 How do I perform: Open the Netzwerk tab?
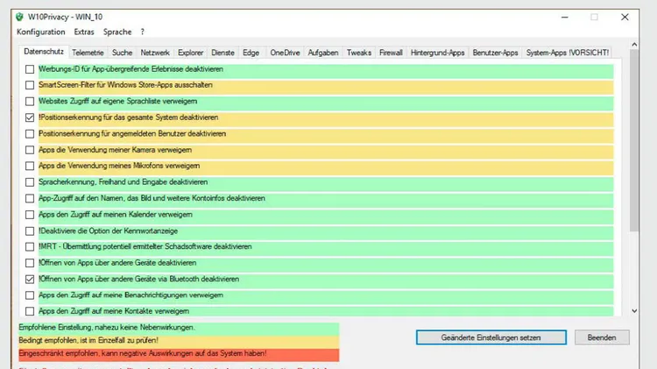point(155,53)
